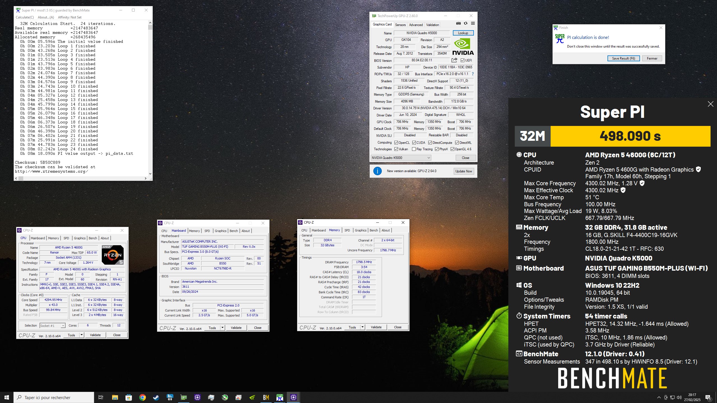
Task: Click the highlighted CPU-Z taskbar icon
Action: [293, 397]
